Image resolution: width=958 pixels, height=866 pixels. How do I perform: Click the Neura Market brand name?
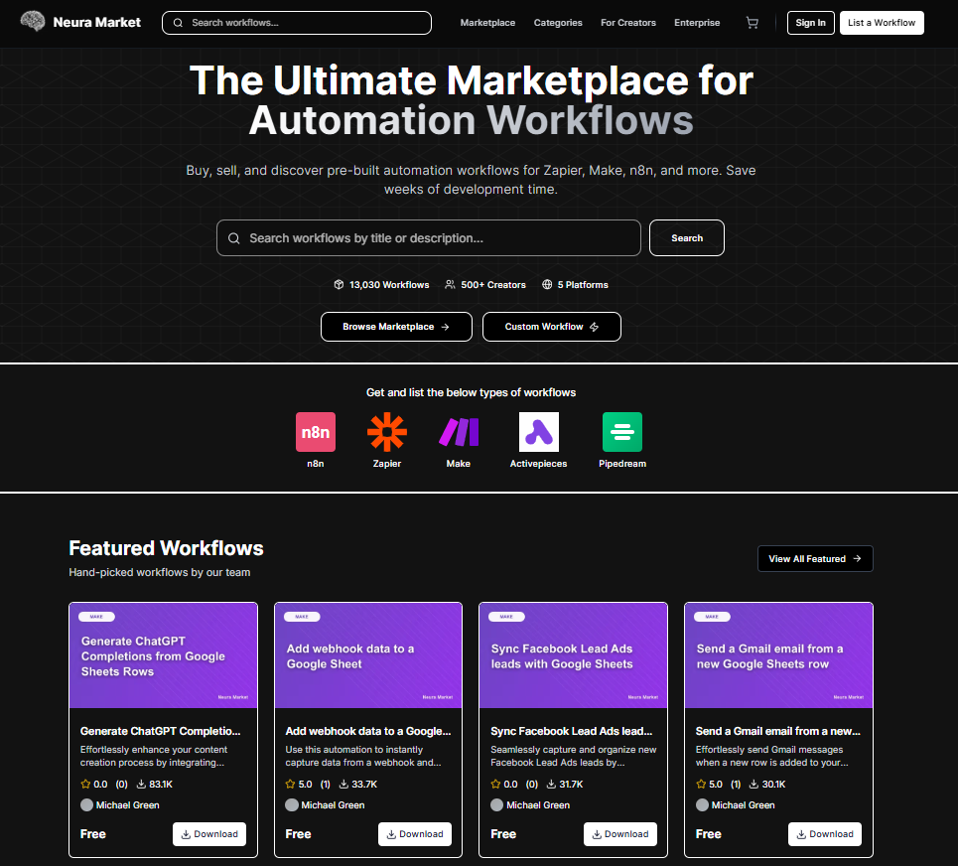pos(96,22)
